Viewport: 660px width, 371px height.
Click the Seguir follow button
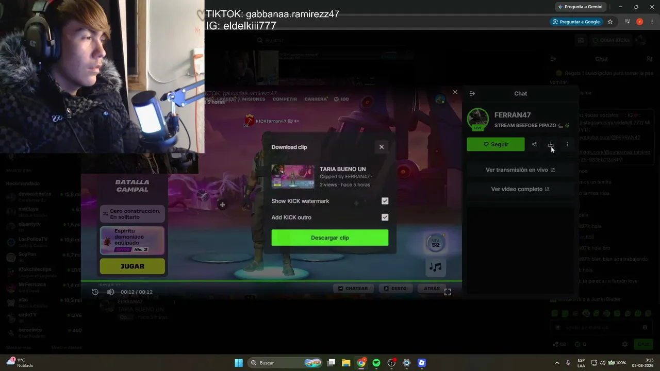(496, 145)
